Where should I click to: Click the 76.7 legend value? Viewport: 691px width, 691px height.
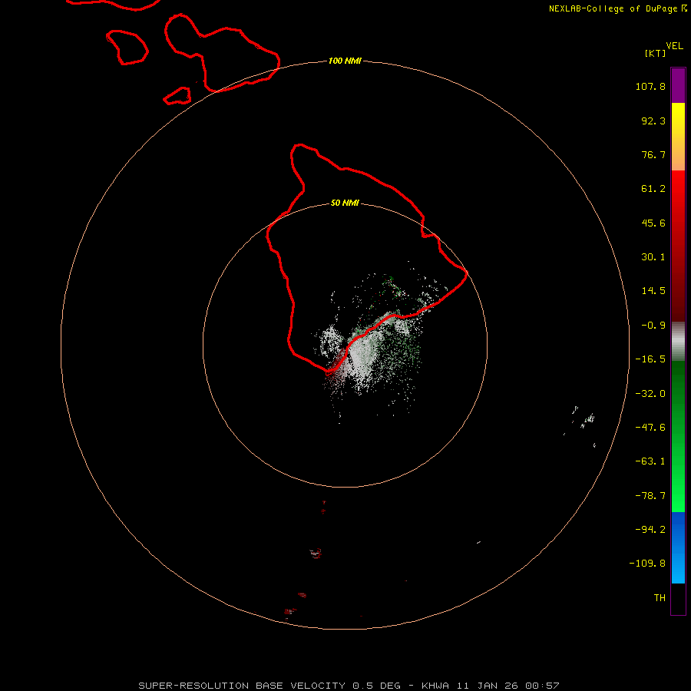point(653,154)
